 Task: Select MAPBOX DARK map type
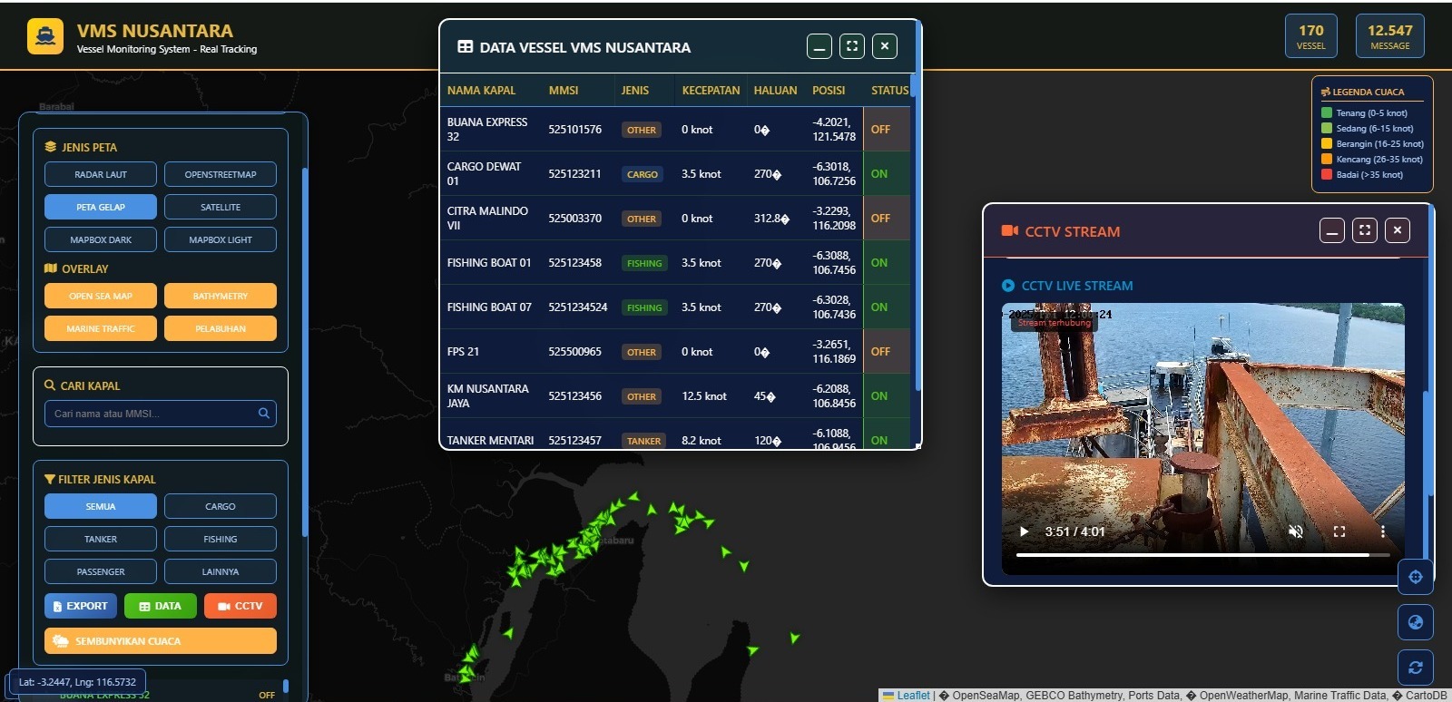tap(101, 239)
